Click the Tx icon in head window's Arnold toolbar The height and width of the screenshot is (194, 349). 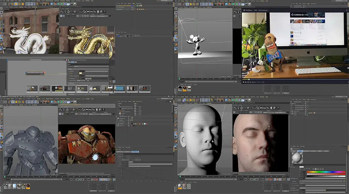268,108
